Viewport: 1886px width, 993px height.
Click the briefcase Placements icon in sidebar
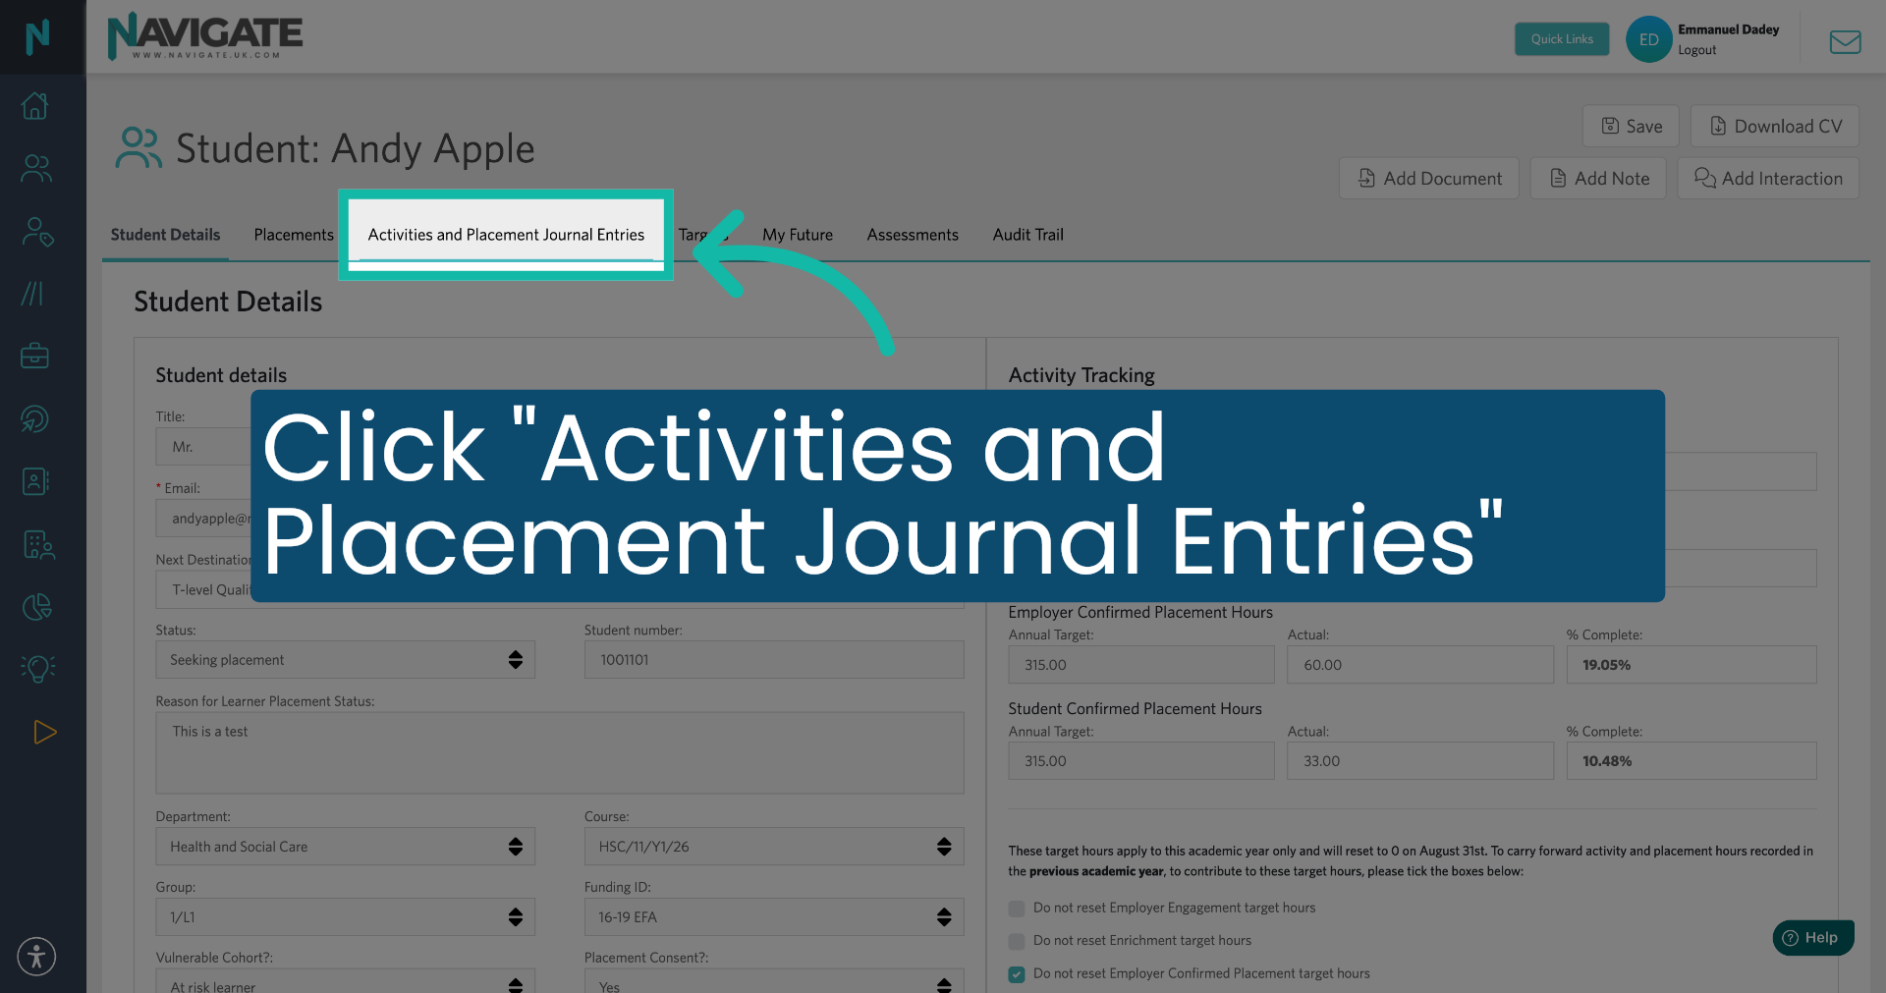pos(35,356)
